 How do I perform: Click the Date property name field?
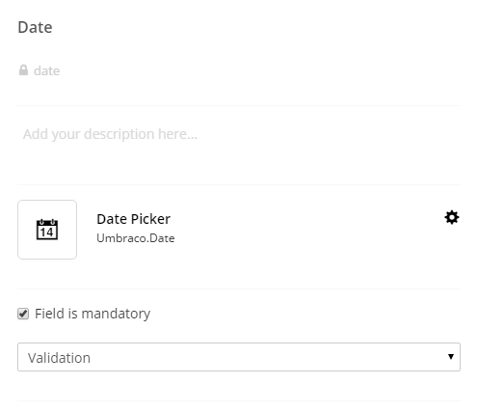[239, 27]
